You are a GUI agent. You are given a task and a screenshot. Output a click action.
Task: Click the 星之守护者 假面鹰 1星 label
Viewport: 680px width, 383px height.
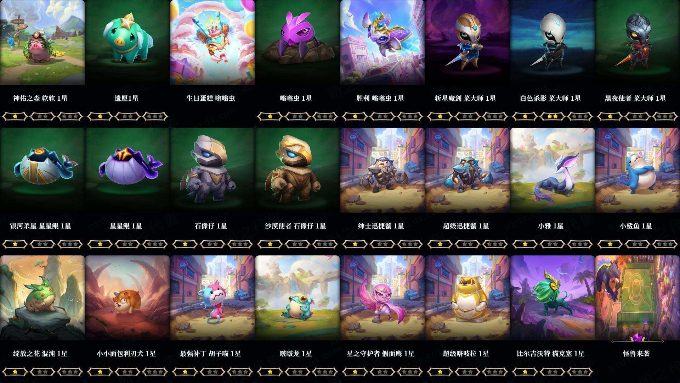click(380, 354)
